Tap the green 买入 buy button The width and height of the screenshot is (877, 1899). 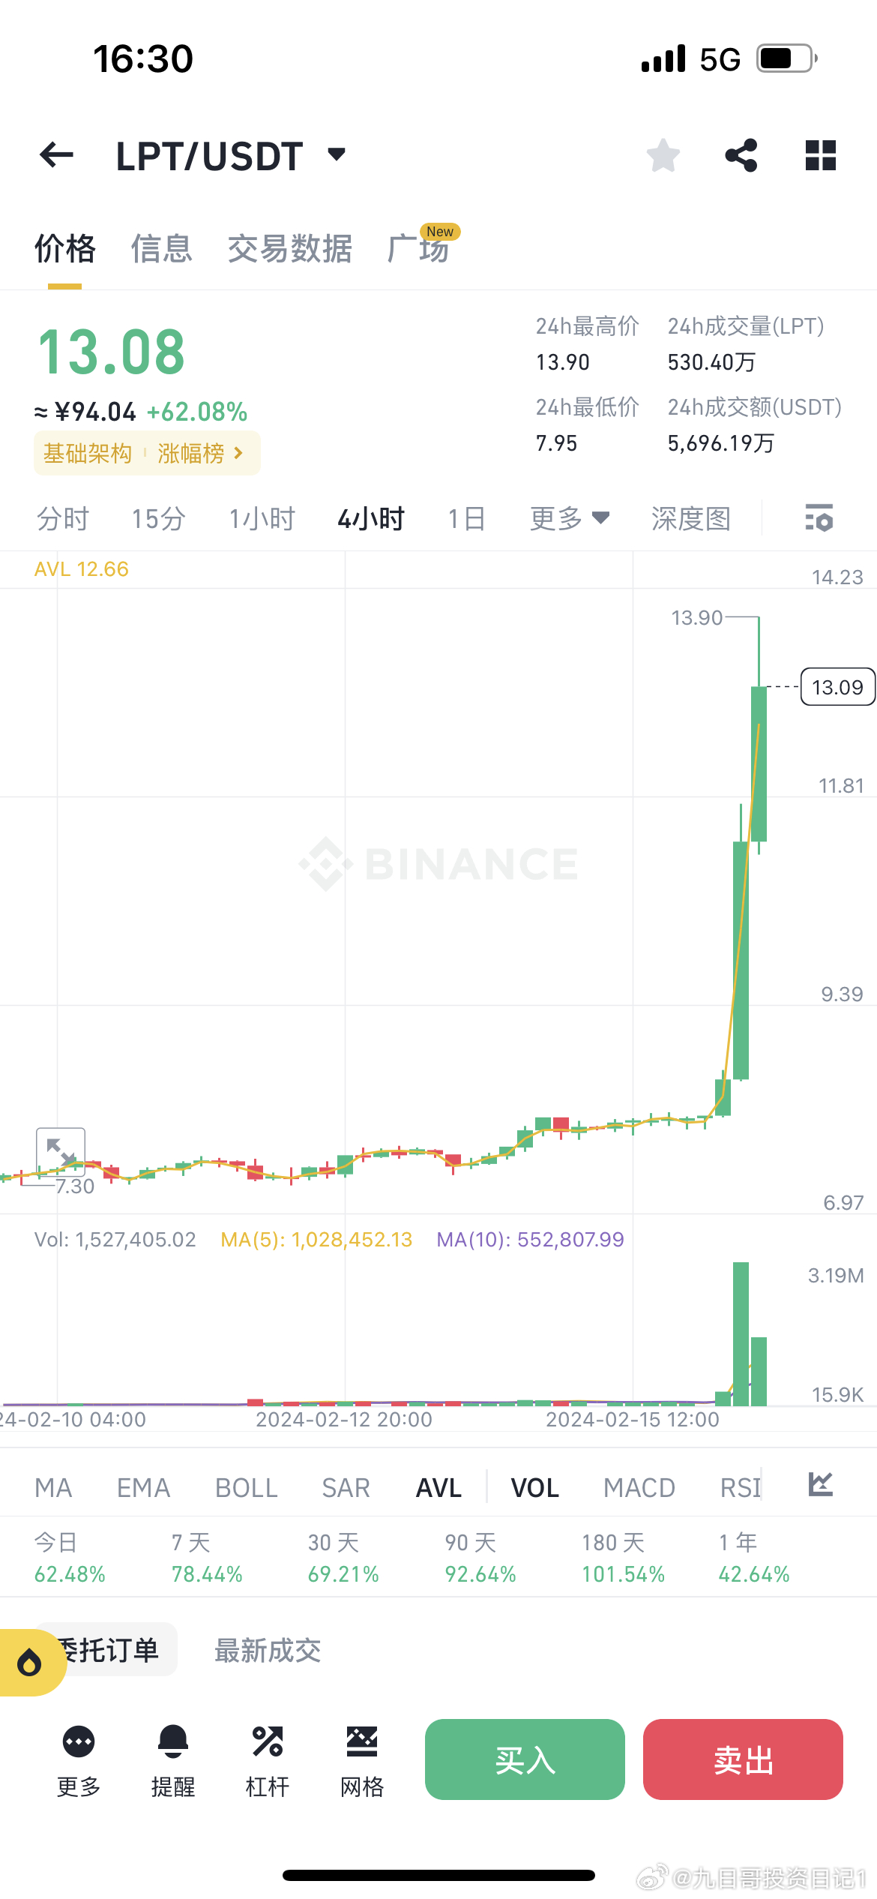coord(525,1759)
